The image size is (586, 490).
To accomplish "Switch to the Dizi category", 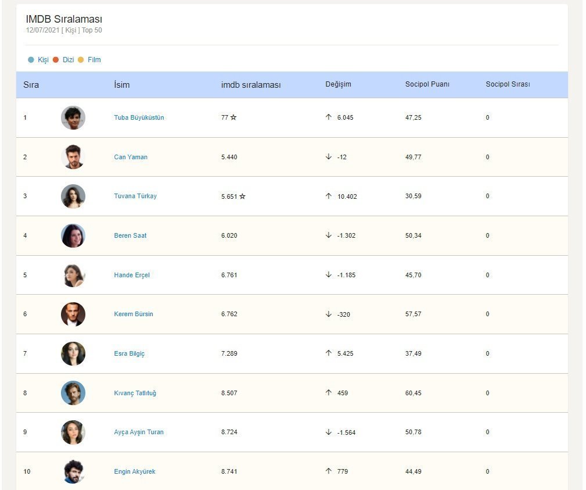I will (68, 60).
